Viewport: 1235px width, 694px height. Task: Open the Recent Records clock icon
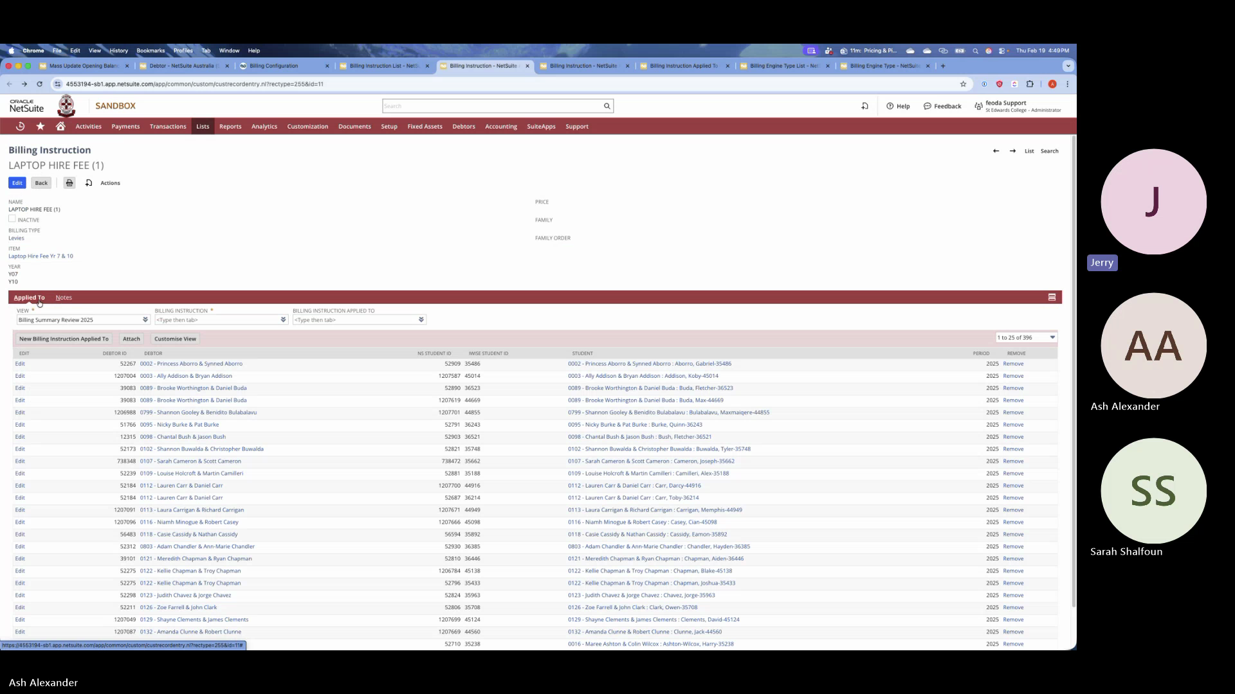(20, 127)
